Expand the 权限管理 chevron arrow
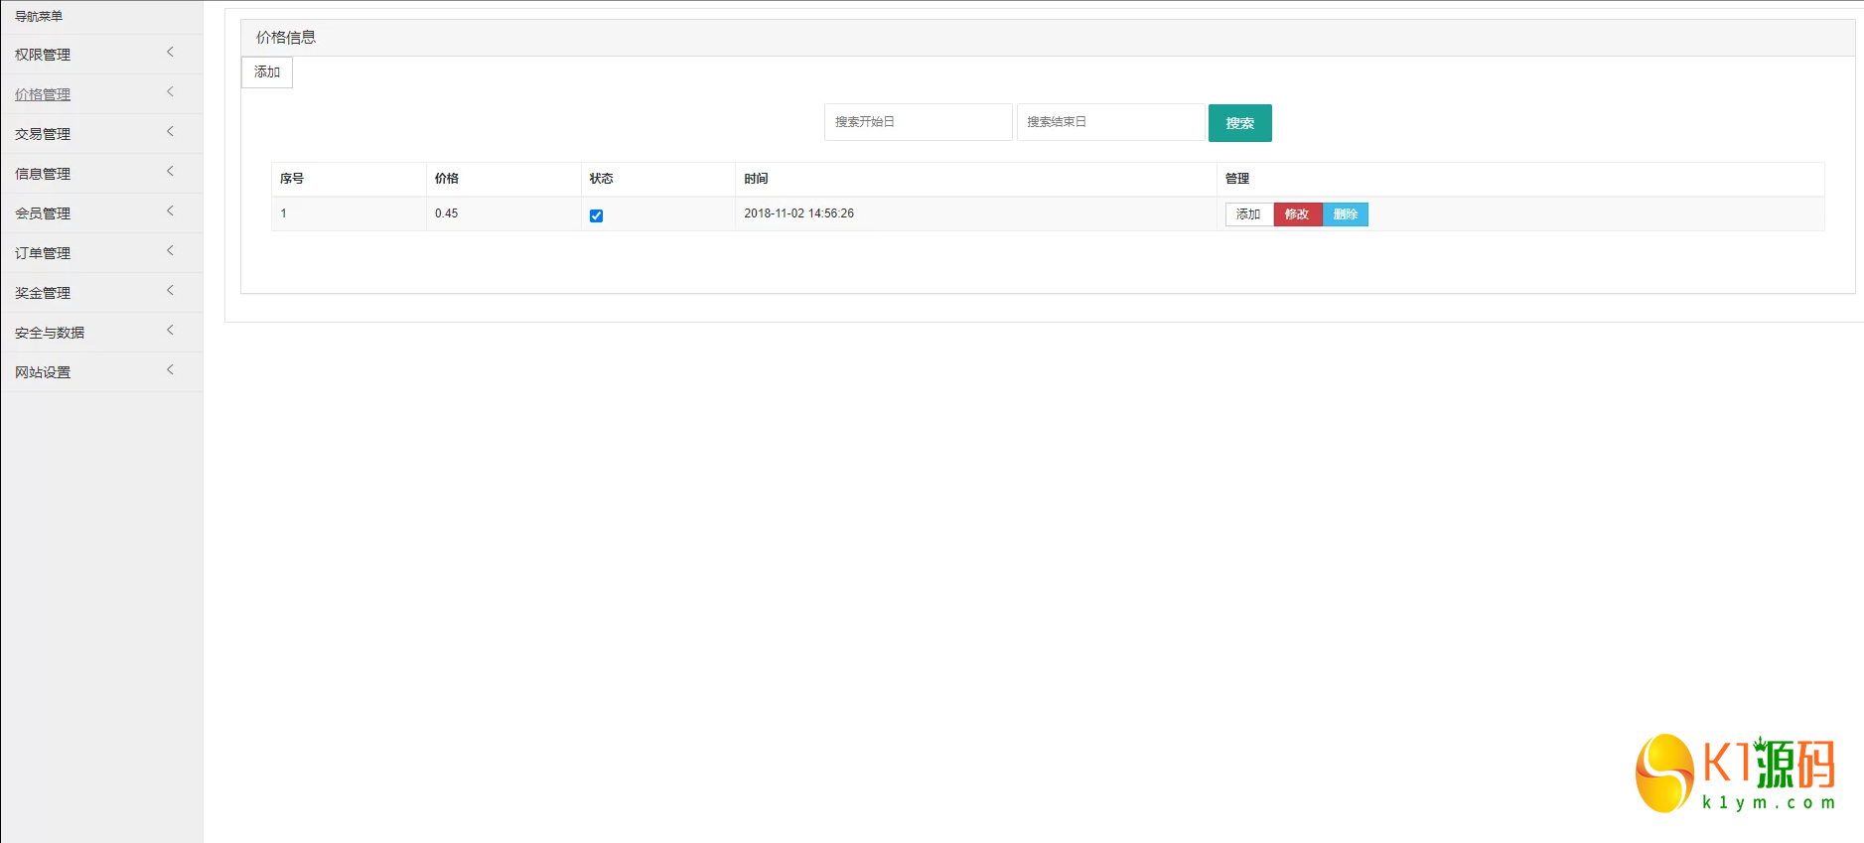This screenshot has width=1864, height=843. (x=170, y=52)
